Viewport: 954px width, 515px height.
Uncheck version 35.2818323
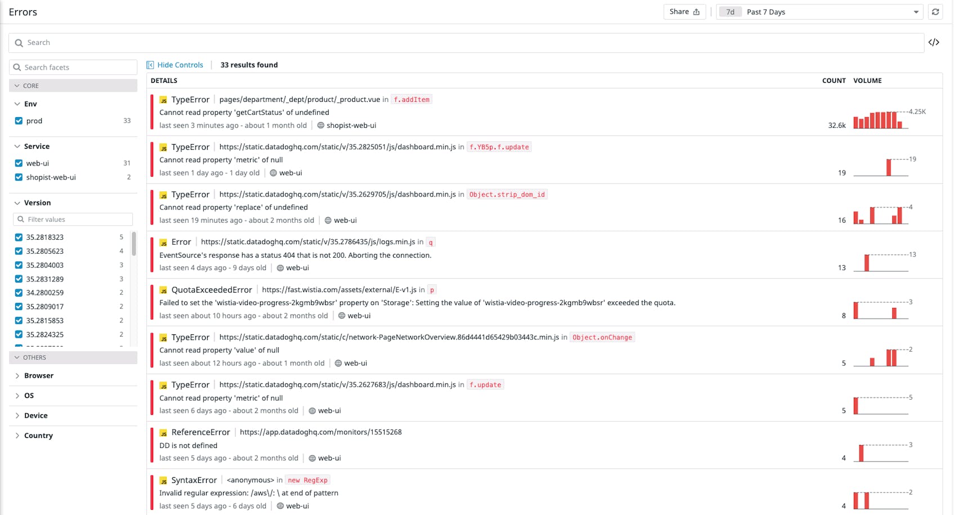pyautogui.click(x=19, y=237)
